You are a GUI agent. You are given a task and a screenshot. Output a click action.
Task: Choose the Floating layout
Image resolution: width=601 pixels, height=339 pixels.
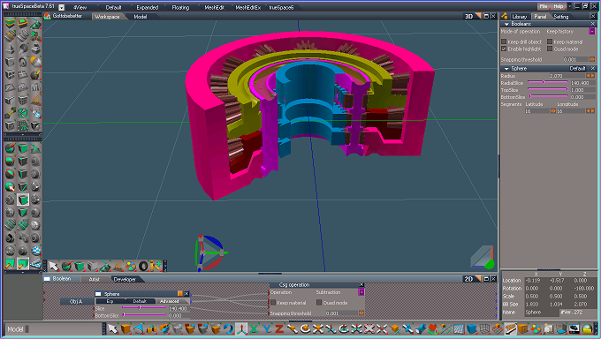click(x=180, y=7)
